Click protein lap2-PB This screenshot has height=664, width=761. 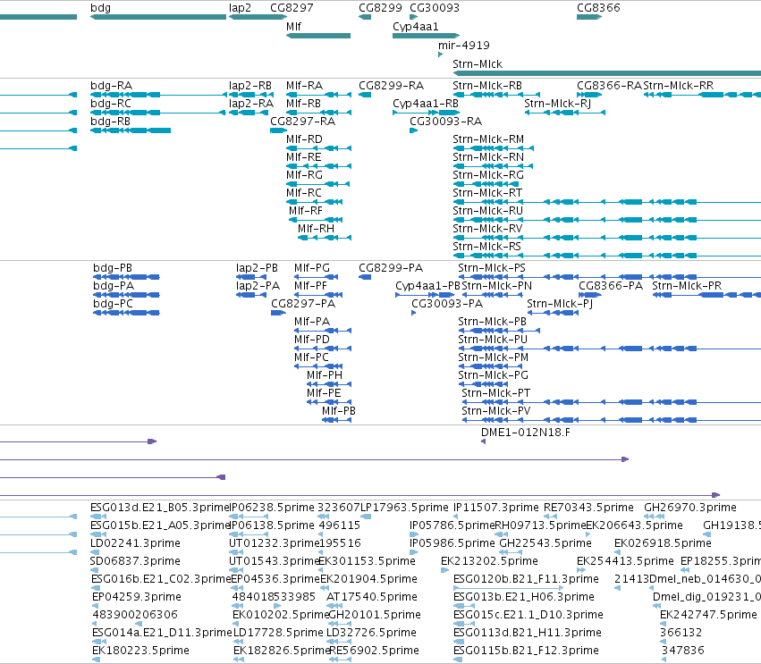tap(257, 268)
